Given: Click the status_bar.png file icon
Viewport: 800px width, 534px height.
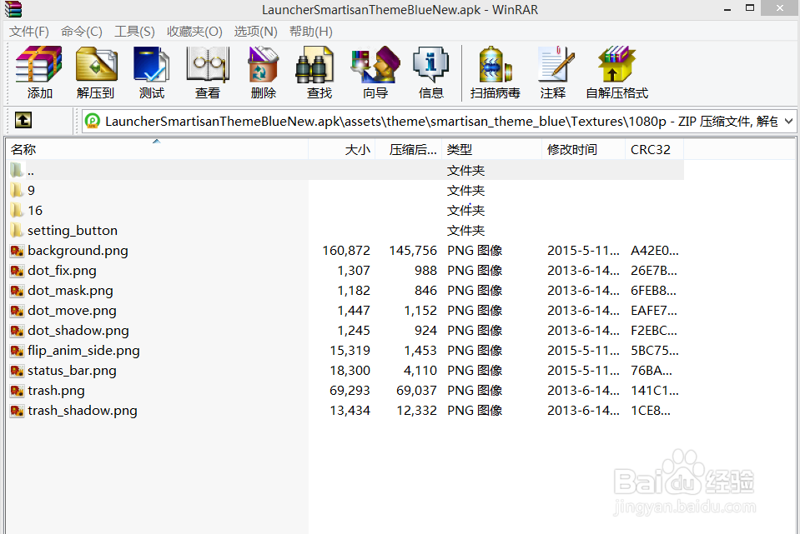Looking at the screenshot, I should click(18, 371).
